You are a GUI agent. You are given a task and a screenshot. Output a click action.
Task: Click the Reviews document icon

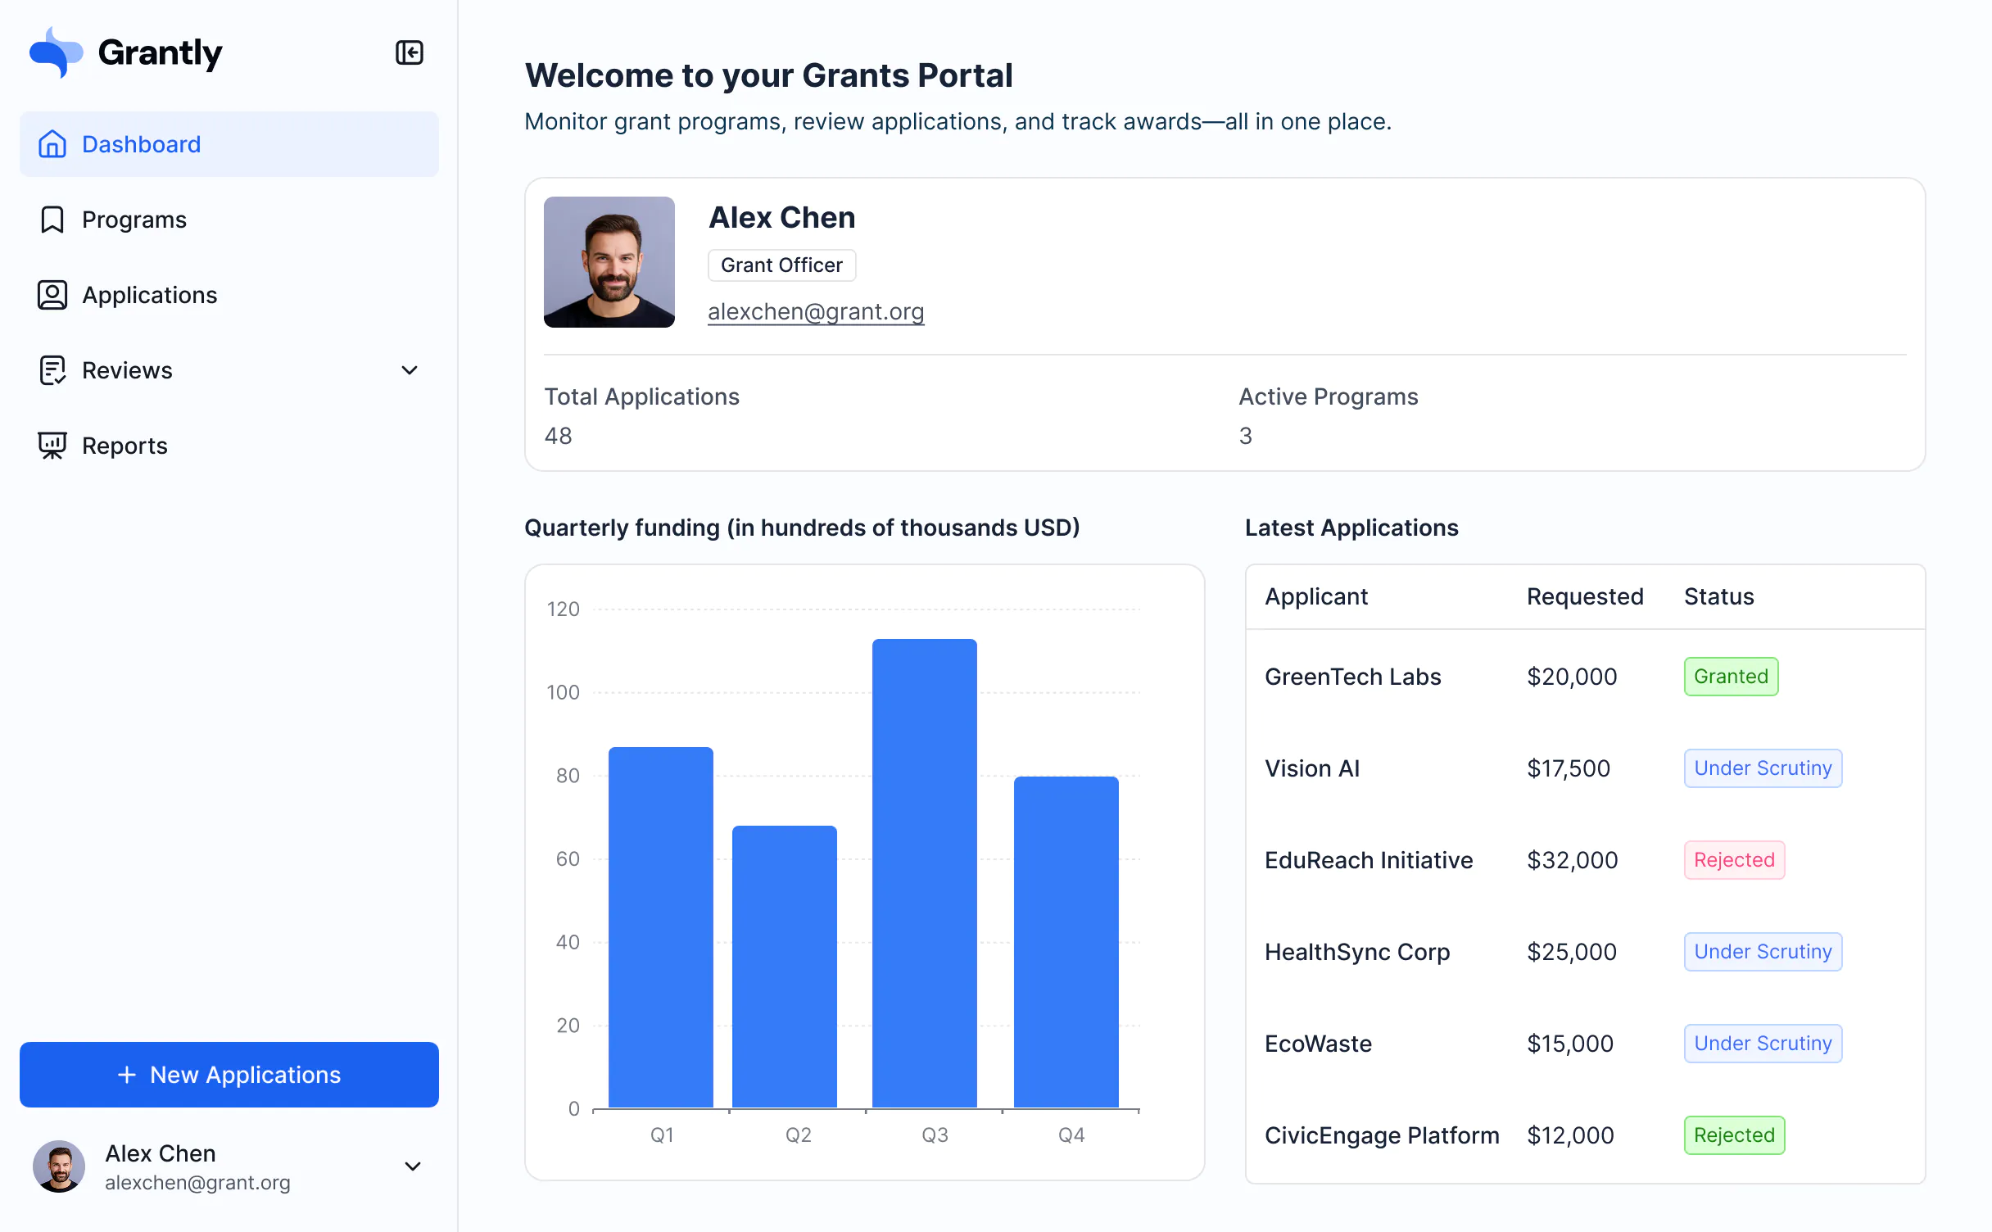[x=52, y=369]
